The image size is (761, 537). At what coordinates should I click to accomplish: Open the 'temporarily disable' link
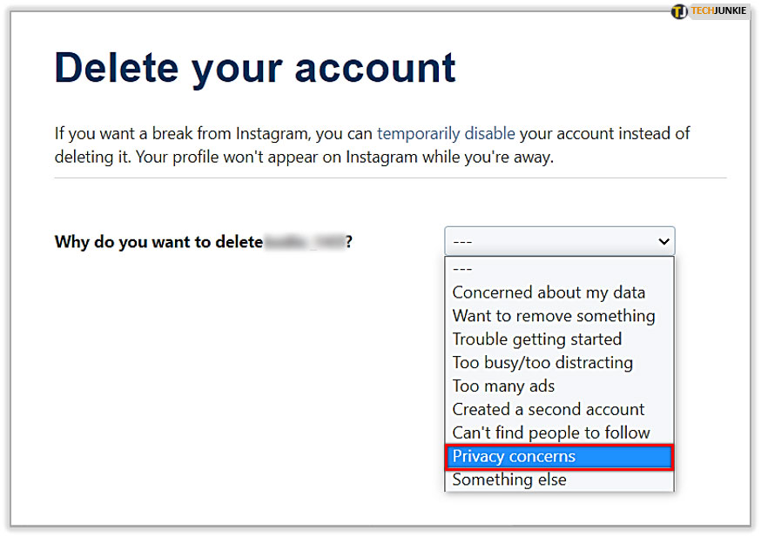(x=446, y=133)
